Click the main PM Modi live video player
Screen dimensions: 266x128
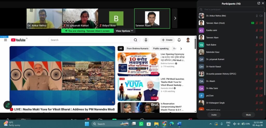pyautogui.click(x=62, y=76)
